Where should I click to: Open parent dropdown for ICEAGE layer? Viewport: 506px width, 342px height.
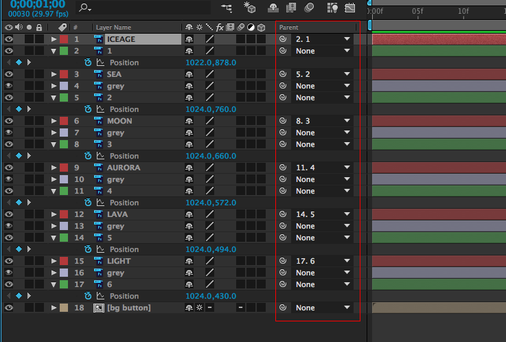pyautogui.click(x=323, y=39)
